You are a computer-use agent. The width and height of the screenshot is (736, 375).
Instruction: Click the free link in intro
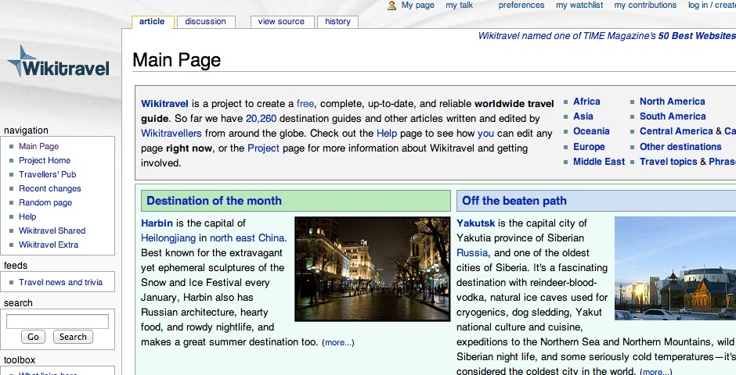point(305,103)
